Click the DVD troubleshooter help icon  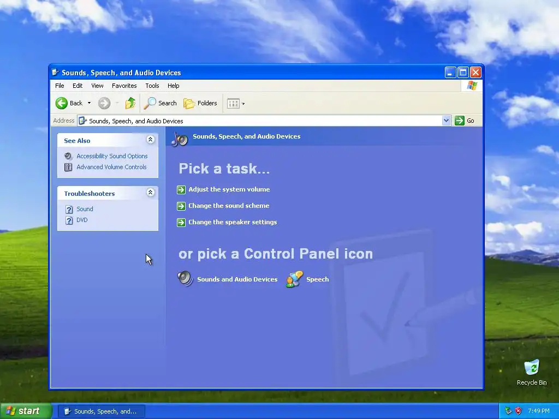pos(69,220)
